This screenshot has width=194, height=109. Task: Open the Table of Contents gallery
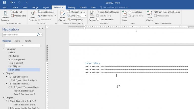pyautogui.click(x=6, y=16)
